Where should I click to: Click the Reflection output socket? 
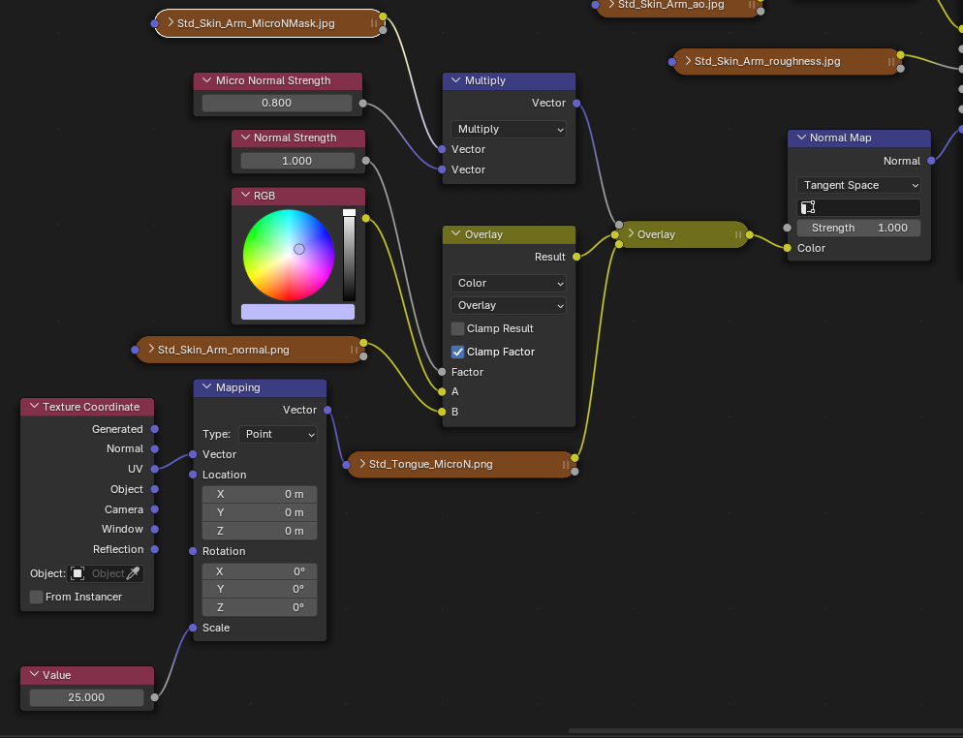pyautogui.click(x=155, y=549)
